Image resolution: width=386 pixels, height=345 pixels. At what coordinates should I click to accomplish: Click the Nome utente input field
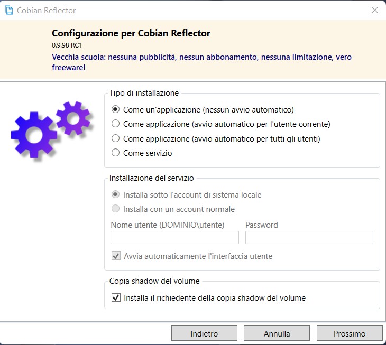pyautogui.click(x=174, y=237)
